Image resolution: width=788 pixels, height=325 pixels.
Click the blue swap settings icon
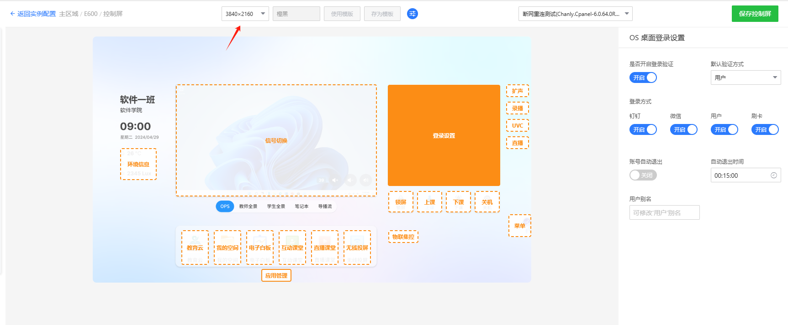click(412, 14)
